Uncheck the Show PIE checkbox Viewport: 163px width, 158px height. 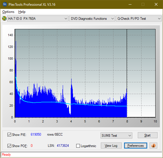tap(9, 134)
